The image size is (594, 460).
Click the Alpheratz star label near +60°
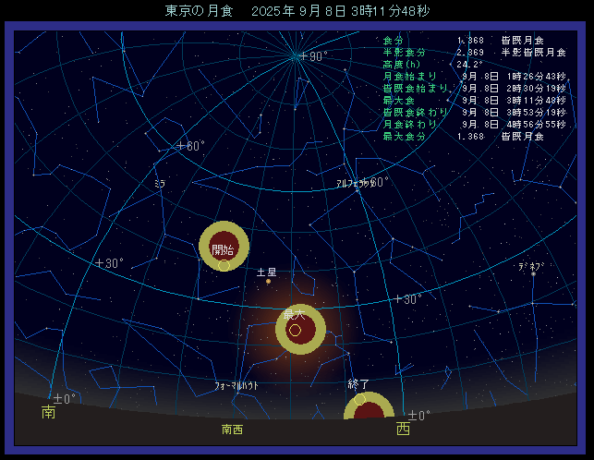point(354,183)
